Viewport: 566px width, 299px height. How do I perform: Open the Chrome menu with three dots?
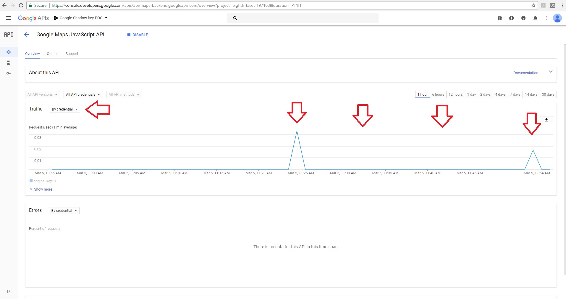tap(562, 5)
